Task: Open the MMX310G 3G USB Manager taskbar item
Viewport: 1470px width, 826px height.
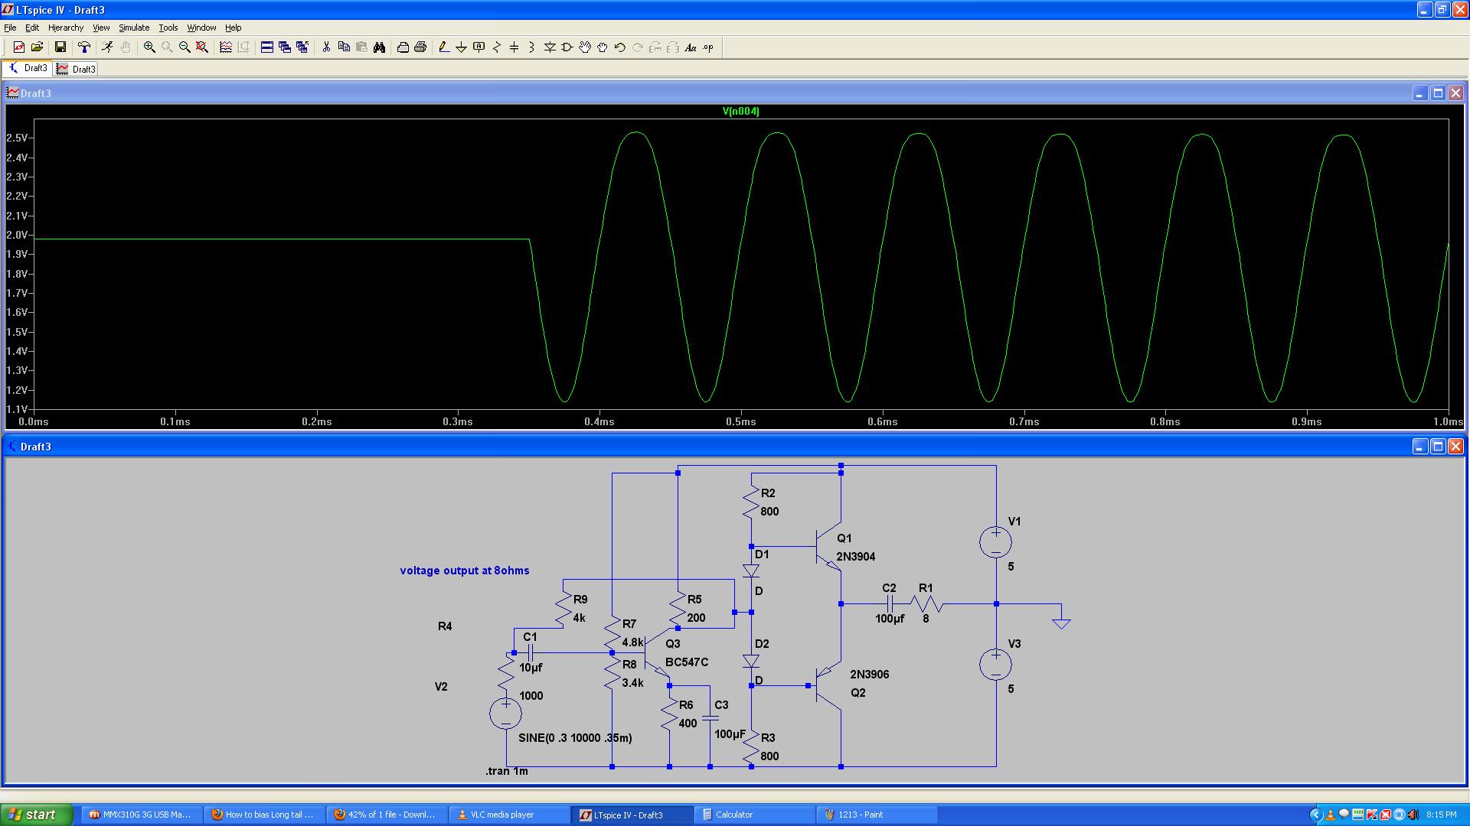Action: pos(142,815)
